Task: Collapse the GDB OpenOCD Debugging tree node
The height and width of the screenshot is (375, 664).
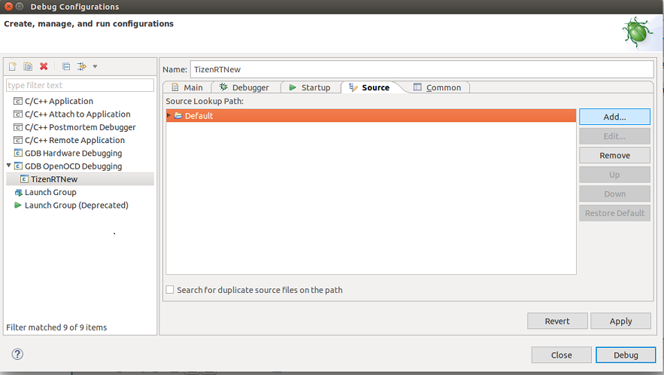Action: click(x=9, y=166)
